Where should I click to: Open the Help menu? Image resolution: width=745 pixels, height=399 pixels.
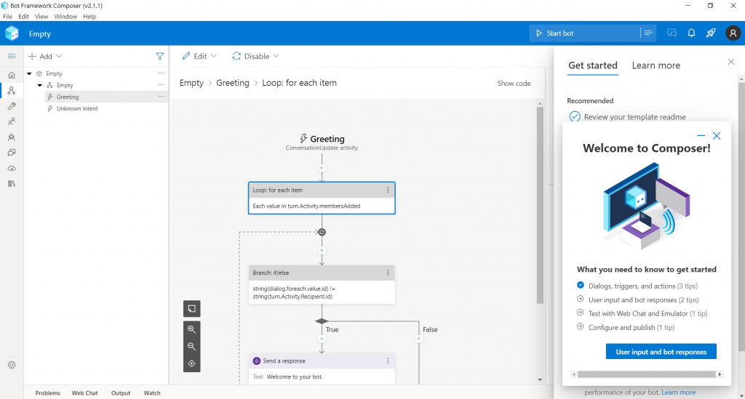89,16
